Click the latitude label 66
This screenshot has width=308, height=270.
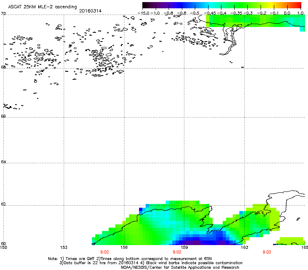[3, 116]
